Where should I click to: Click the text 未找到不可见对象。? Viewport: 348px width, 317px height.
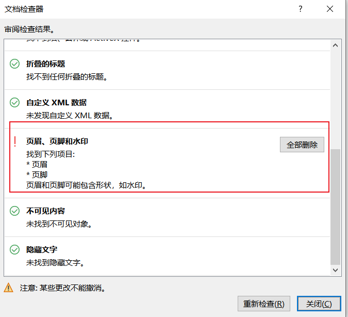[59, 224]
